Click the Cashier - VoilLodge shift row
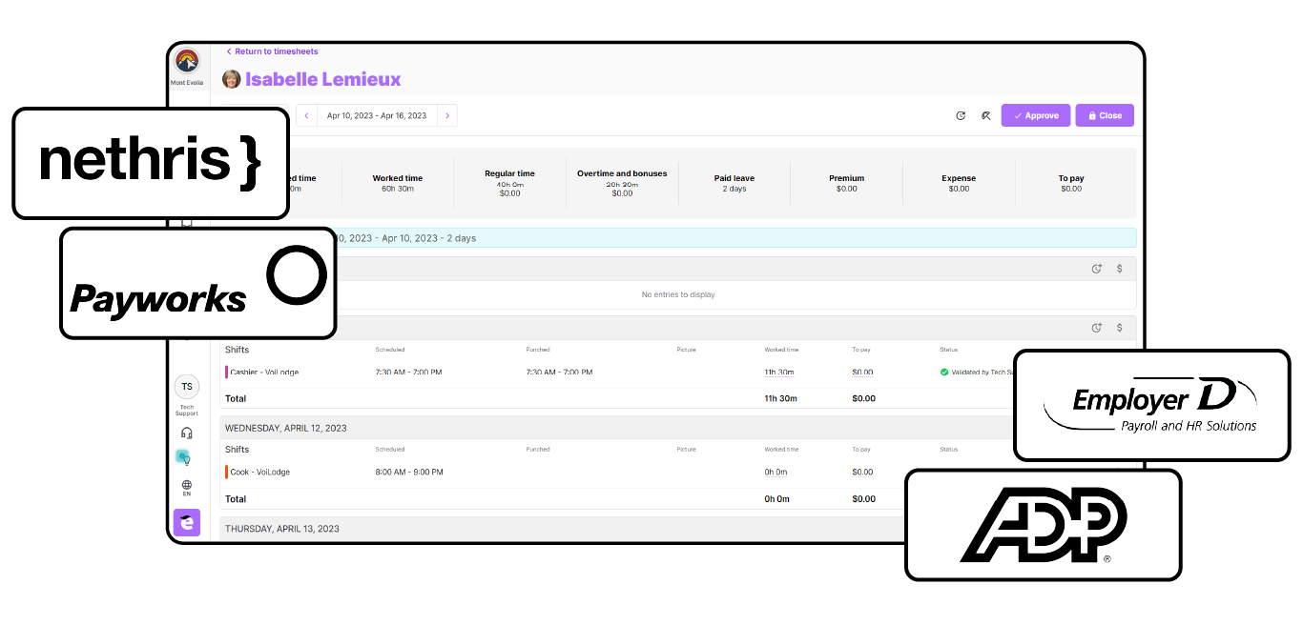 [x=678, y=373]
